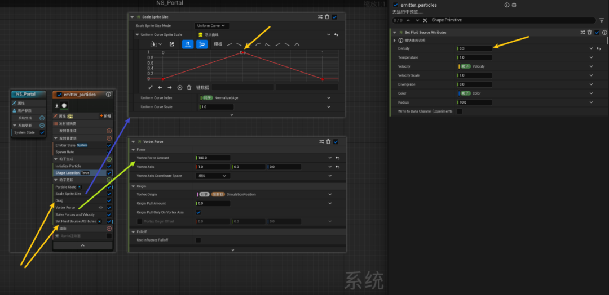This screenshot has height=295, width=609.
Task: Toggle the horizontal snapping magnet button in curve editor
Action: point(188,44)
